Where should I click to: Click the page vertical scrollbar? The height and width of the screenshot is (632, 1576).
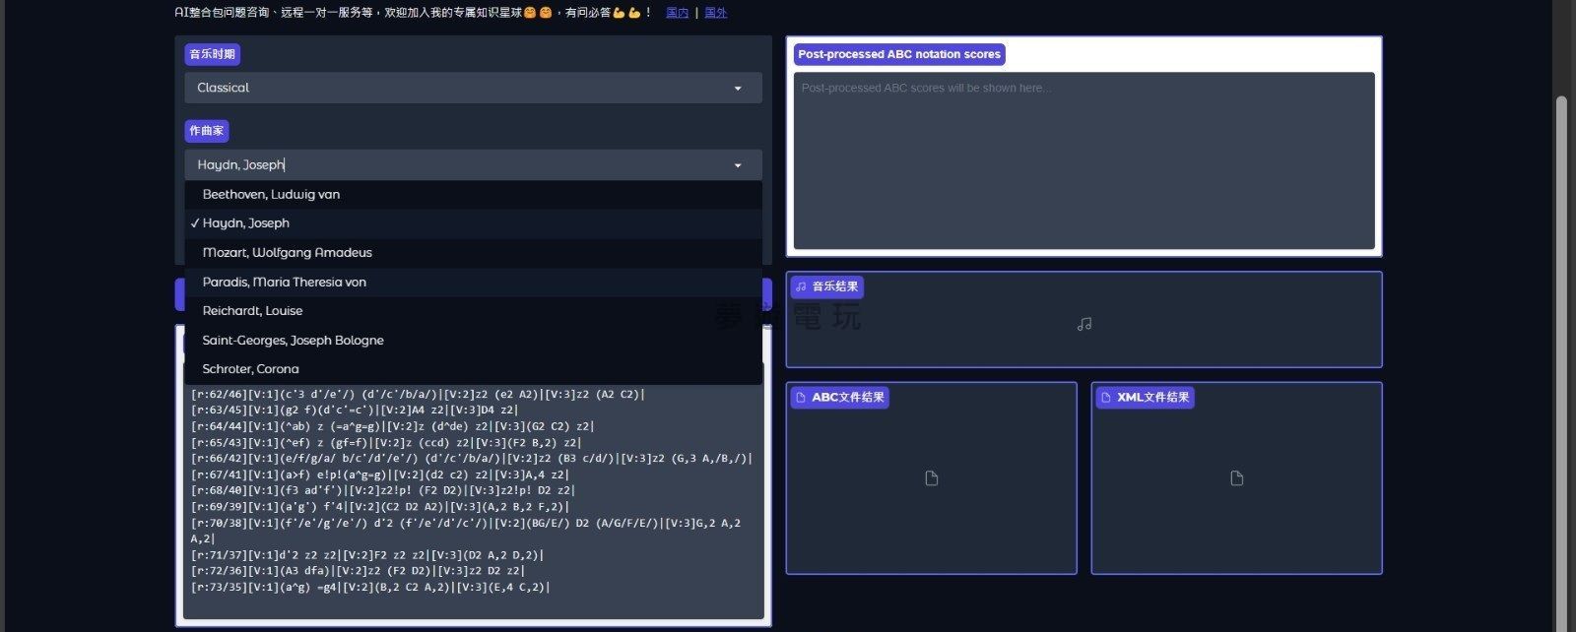[x=1560, y=345]
